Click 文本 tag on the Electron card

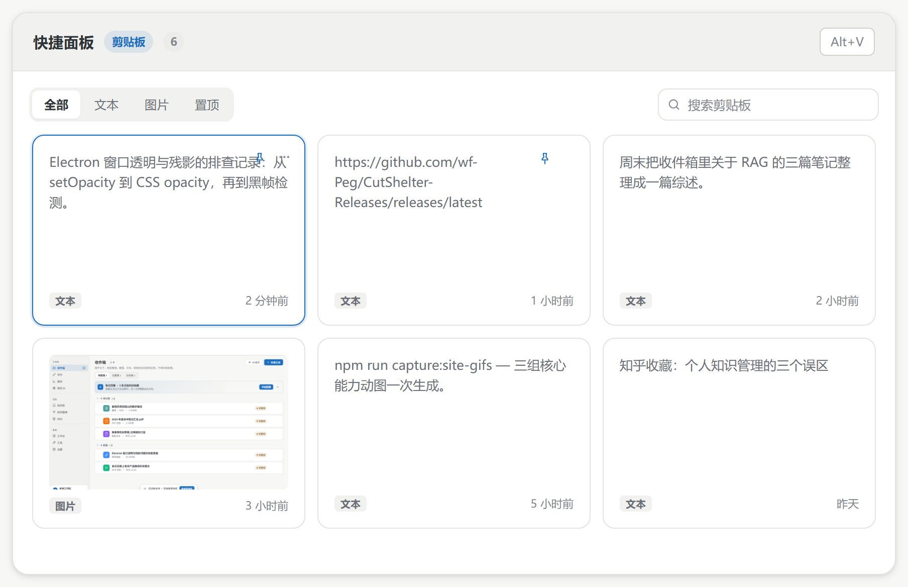65,301
